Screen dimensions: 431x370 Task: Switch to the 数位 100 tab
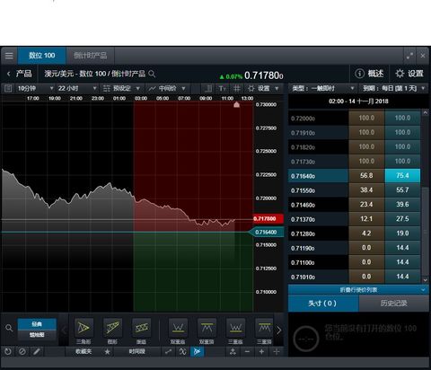[41, 56]
